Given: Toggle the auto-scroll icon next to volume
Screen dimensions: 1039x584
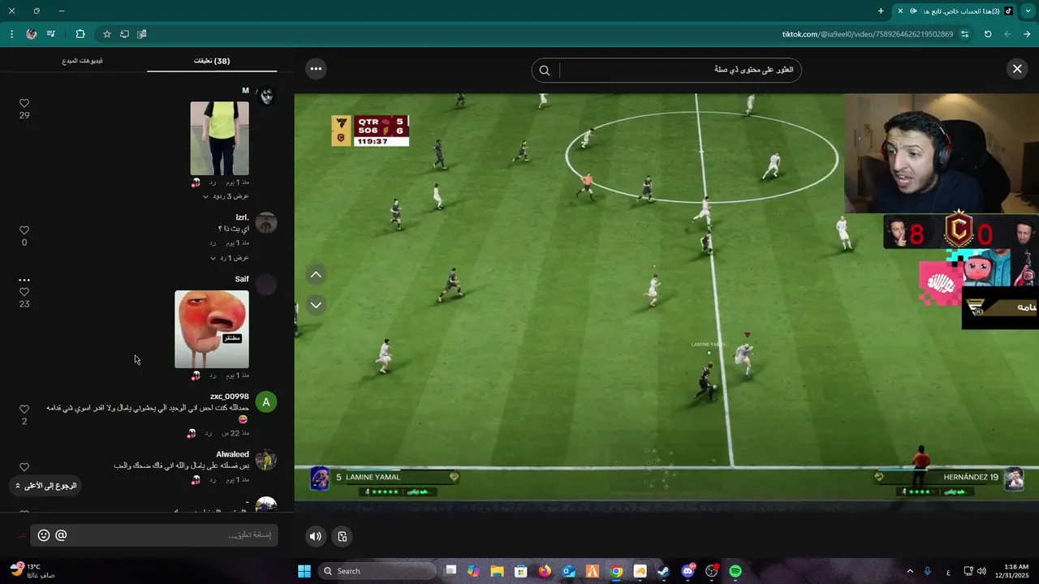Looking at the screenshot, I should pos(342,536).
